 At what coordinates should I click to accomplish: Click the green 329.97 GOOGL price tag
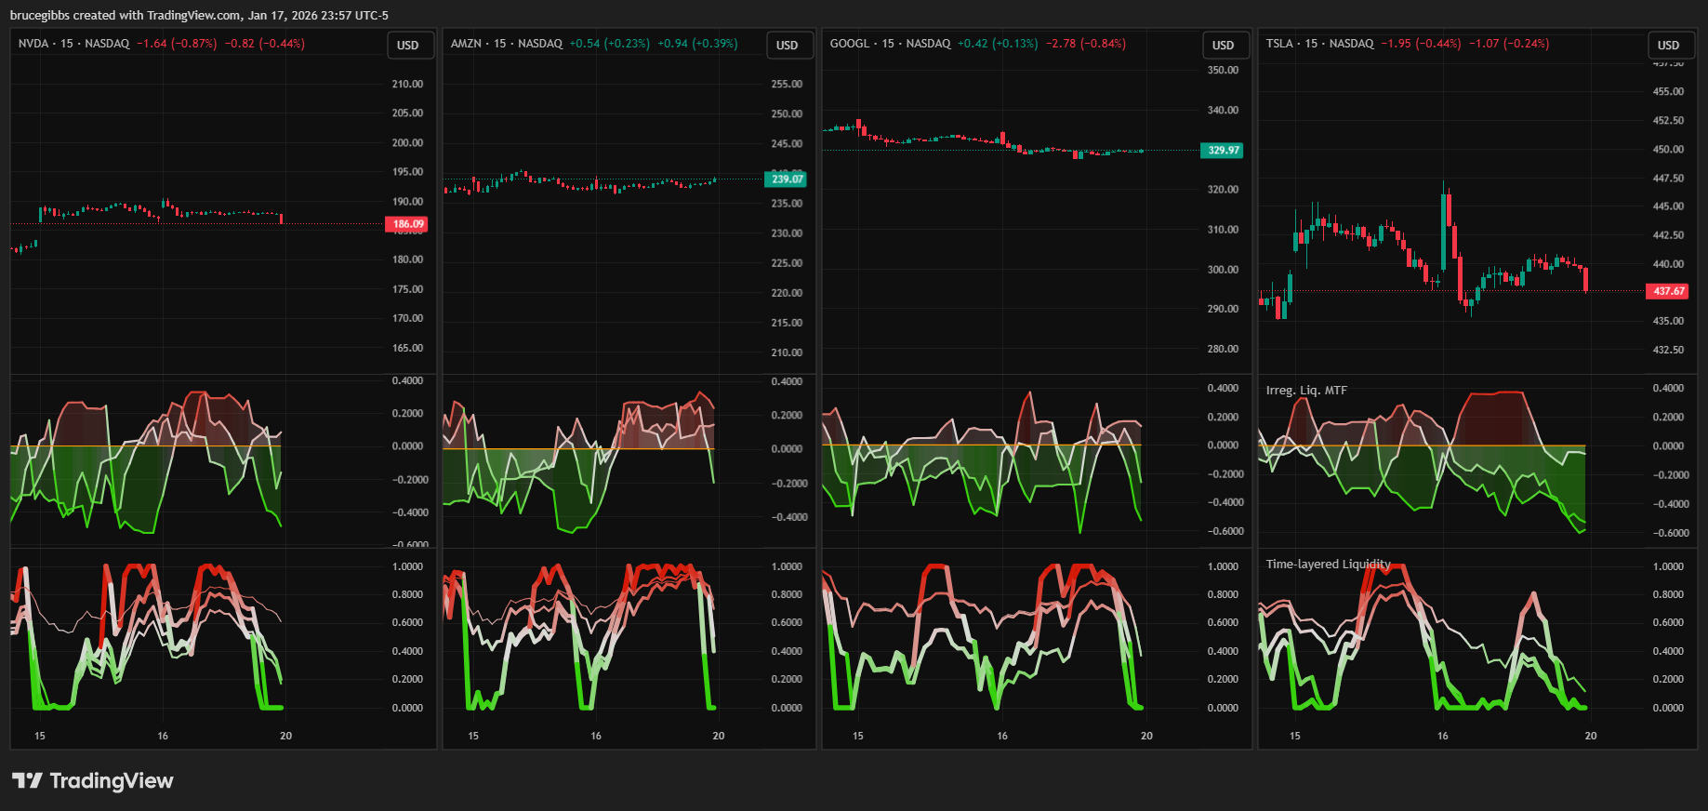[1222, 151]
